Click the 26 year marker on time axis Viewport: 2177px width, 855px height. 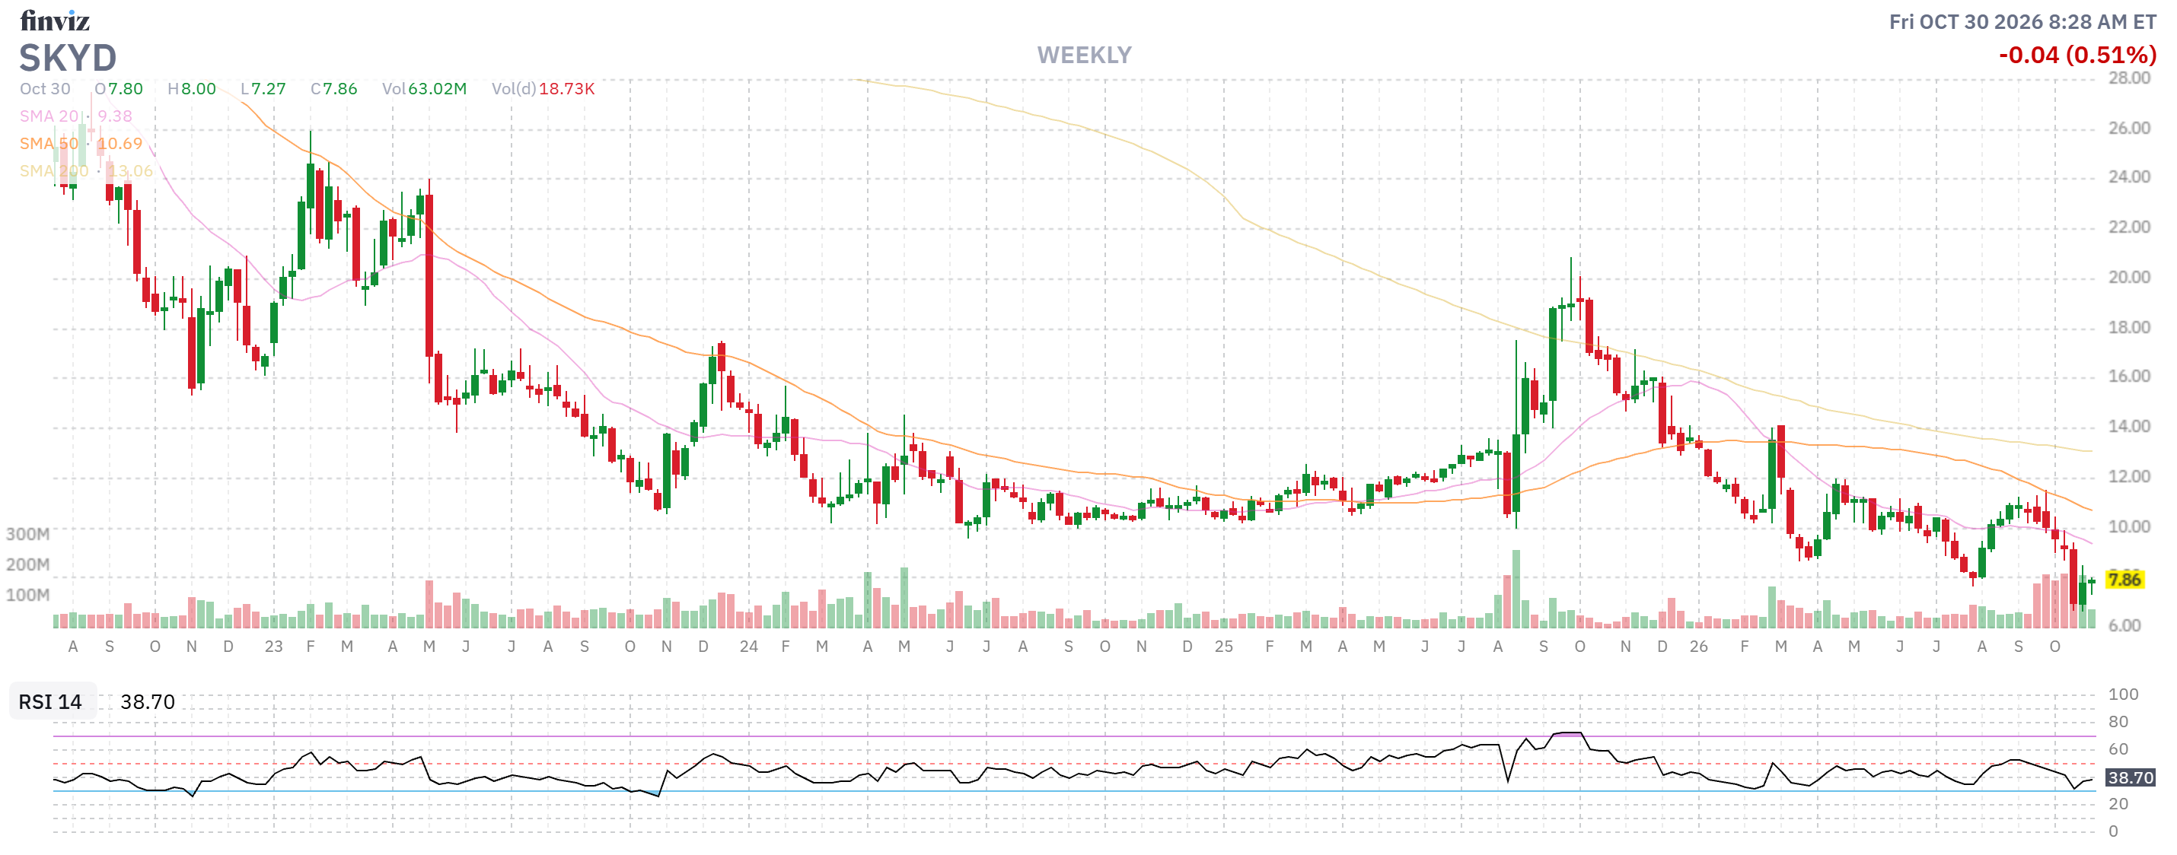1699,647
